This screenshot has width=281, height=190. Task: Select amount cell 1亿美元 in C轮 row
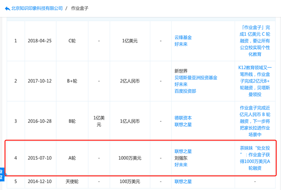point(130,41)
